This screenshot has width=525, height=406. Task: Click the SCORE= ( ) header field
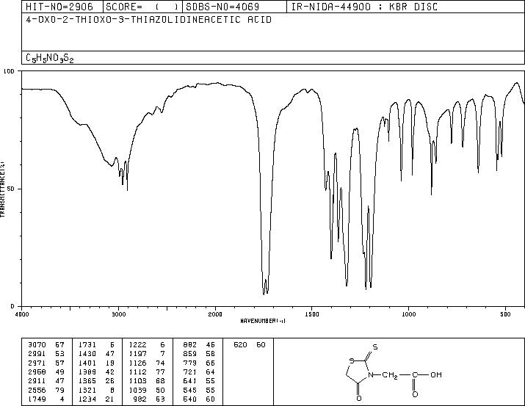pyautogui.click(x=142, y=7)
